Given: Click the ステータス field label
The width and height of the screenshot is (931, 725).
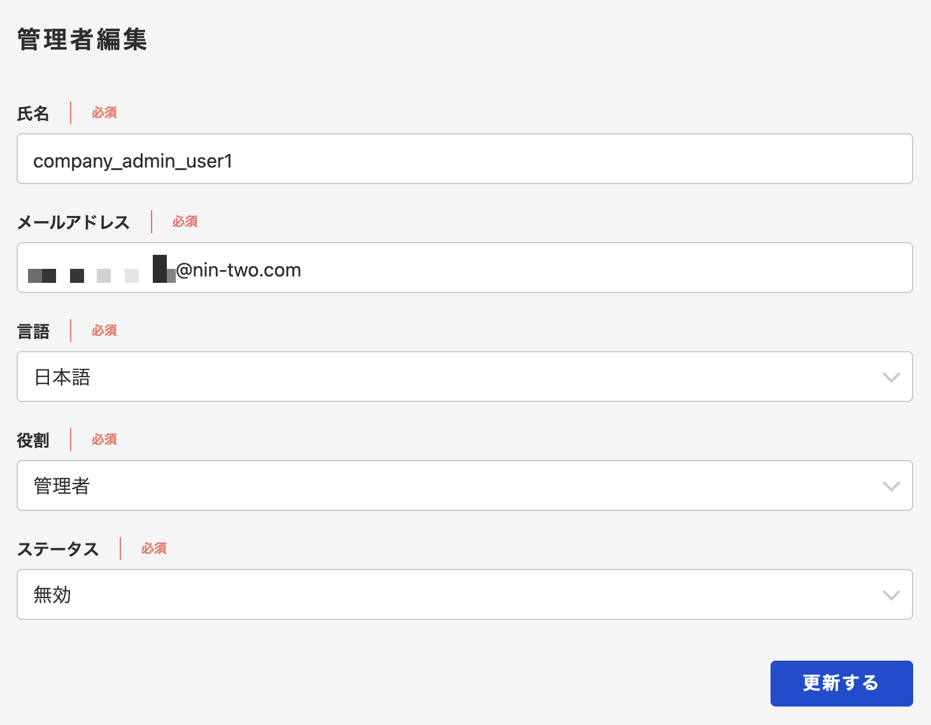Looking at the screenshot, I should click(58, 549).
